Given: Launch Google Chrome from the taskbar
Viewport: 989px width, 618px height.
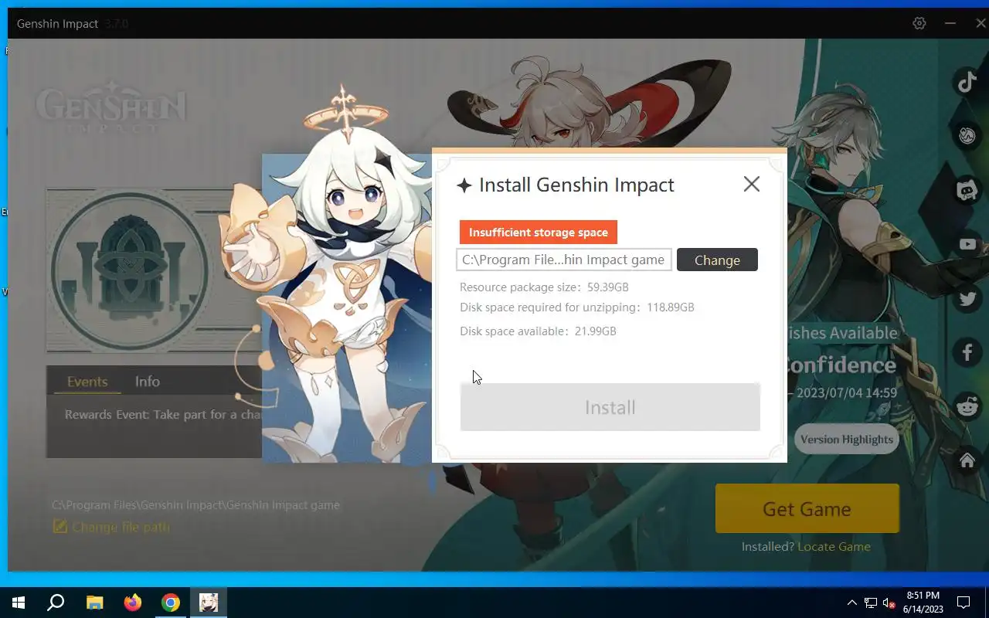Looking at the screenshot, I should pos(171,603).
